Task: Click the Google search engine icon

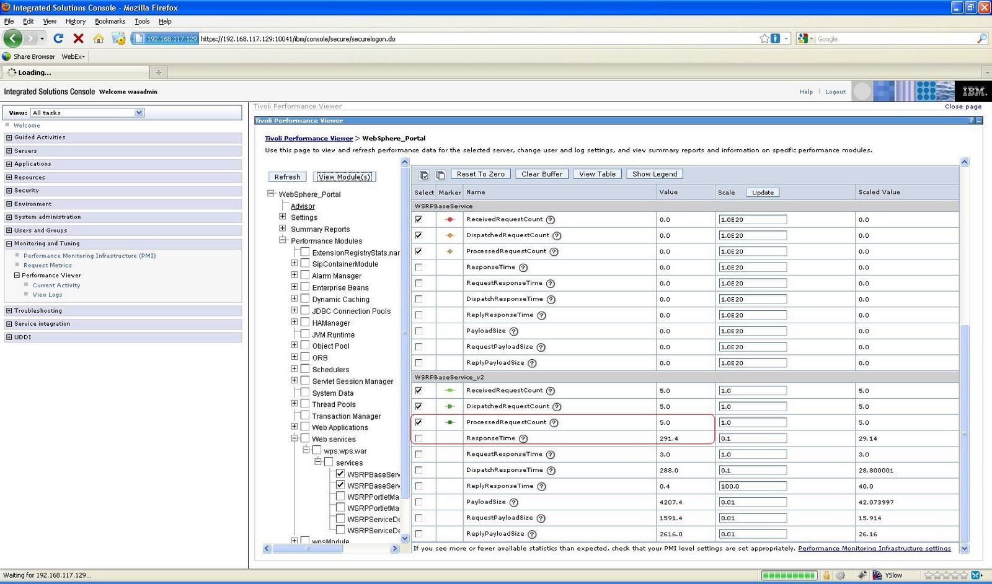Action: [x=803, y=38]
